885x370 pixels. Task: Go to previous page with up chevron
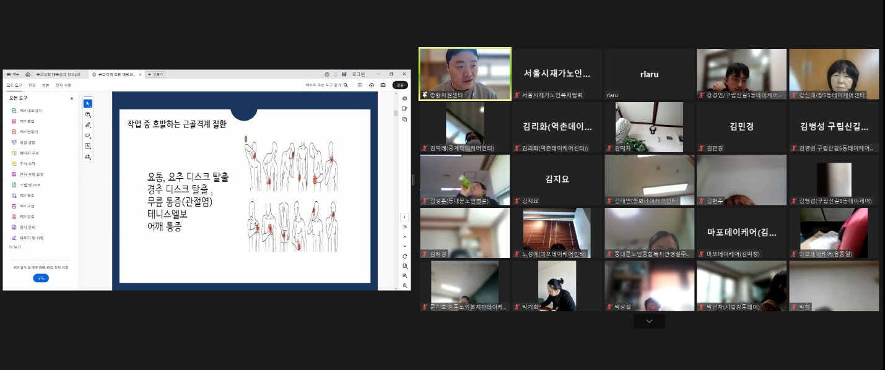404,236
